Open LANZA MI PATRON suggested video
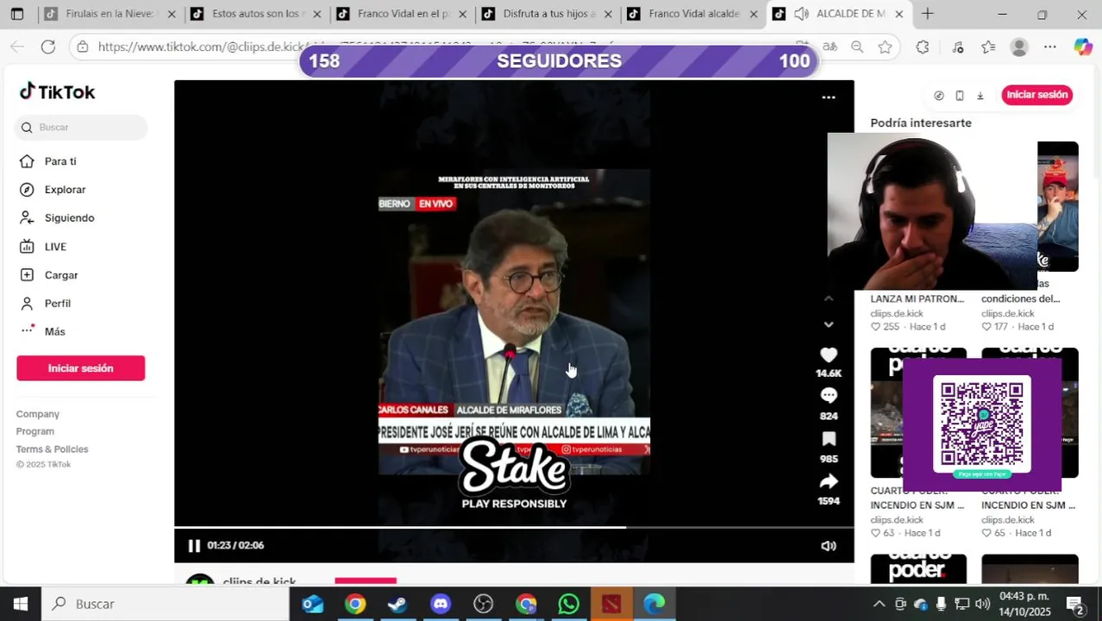Image resolution: width=1102 pixels, height=621 pixels. coord(917,299)
